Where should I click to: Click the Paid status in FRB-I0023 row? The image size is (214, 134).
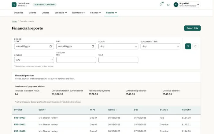(x=162, y=118)
